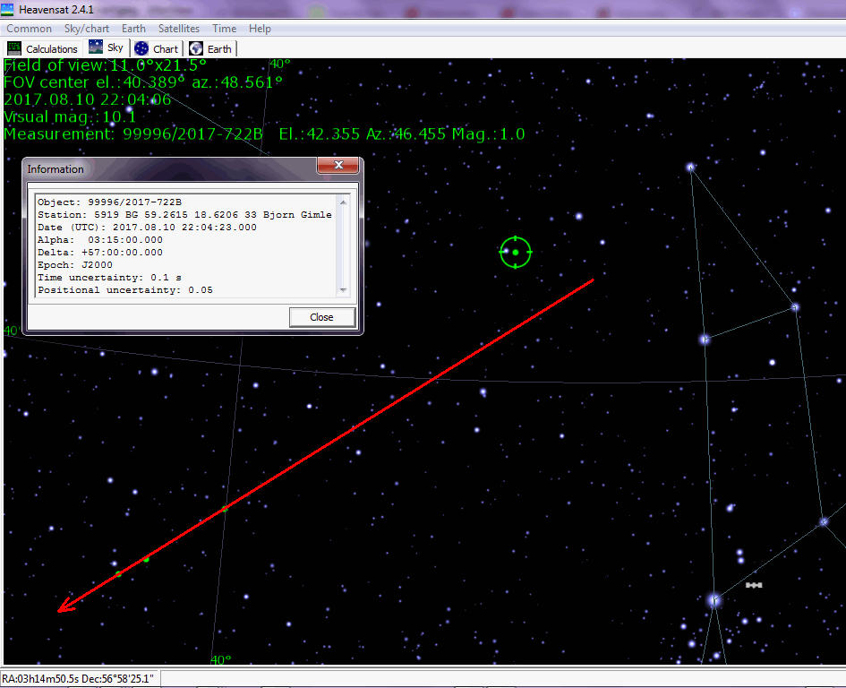846x688 pixels.
Task: Click the Chart tab star-globe icon
Action: click(141, 48)
